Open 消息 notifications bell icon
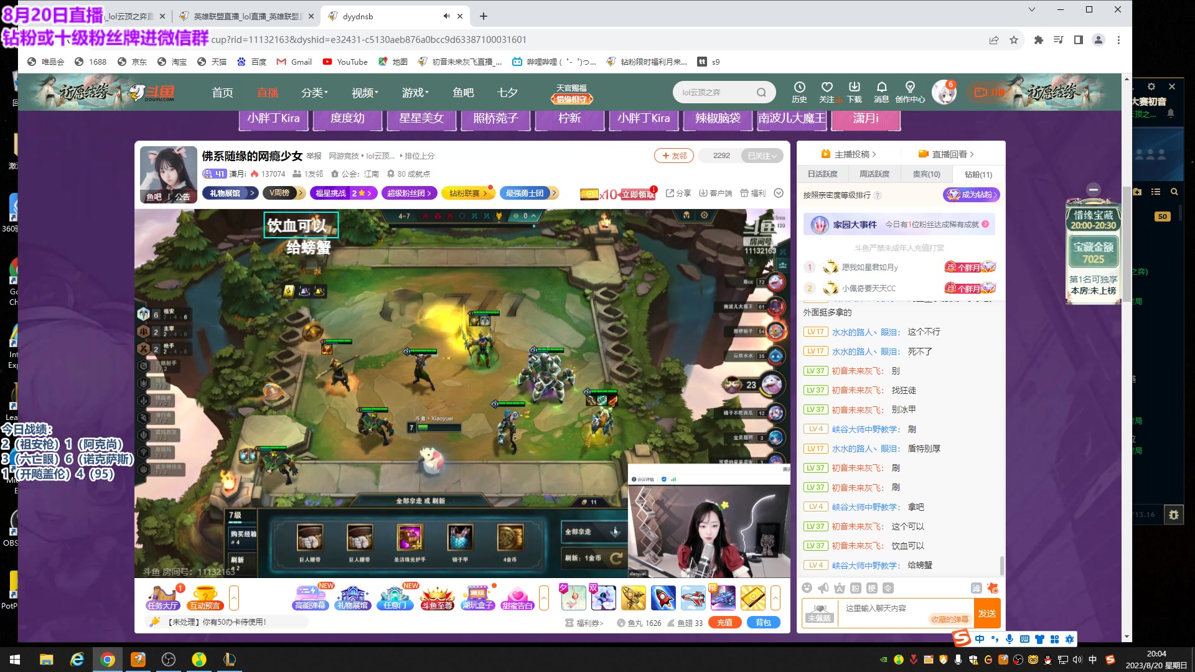The width and height of the screenshot is (1195, 672). tap(881, 88)
